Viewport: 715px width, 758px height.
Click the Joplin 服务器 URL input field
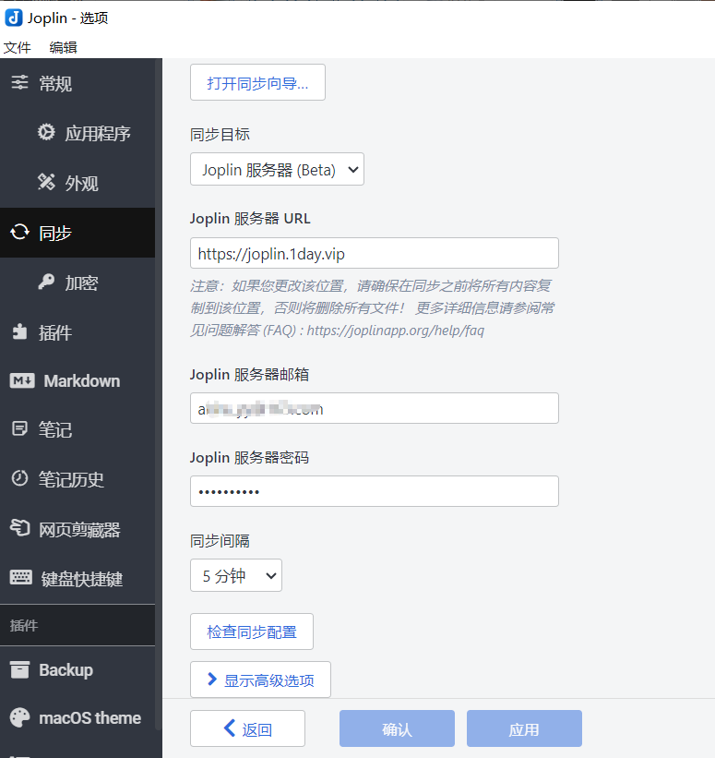point(375,253)
